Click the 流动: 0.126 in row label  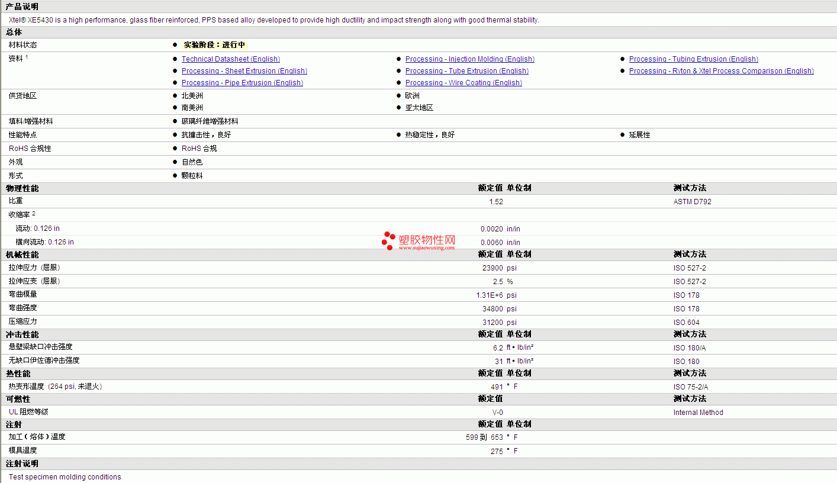(38, 228)
